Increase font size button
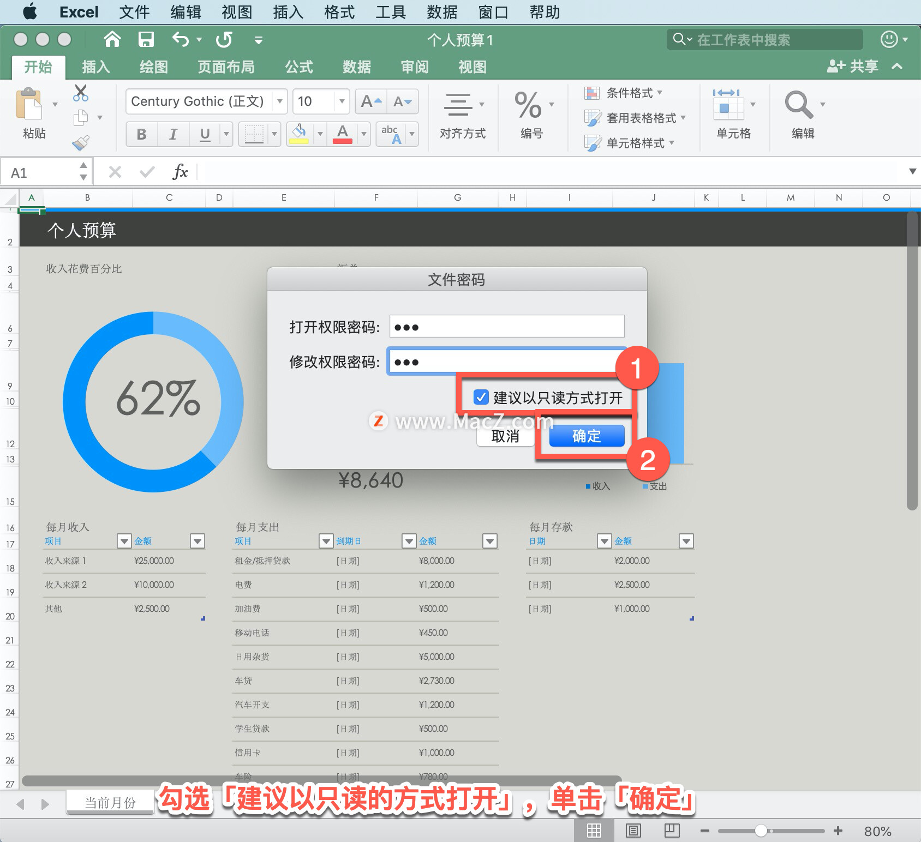The width and height of the screenshot is (921, 842). point(371,101)
